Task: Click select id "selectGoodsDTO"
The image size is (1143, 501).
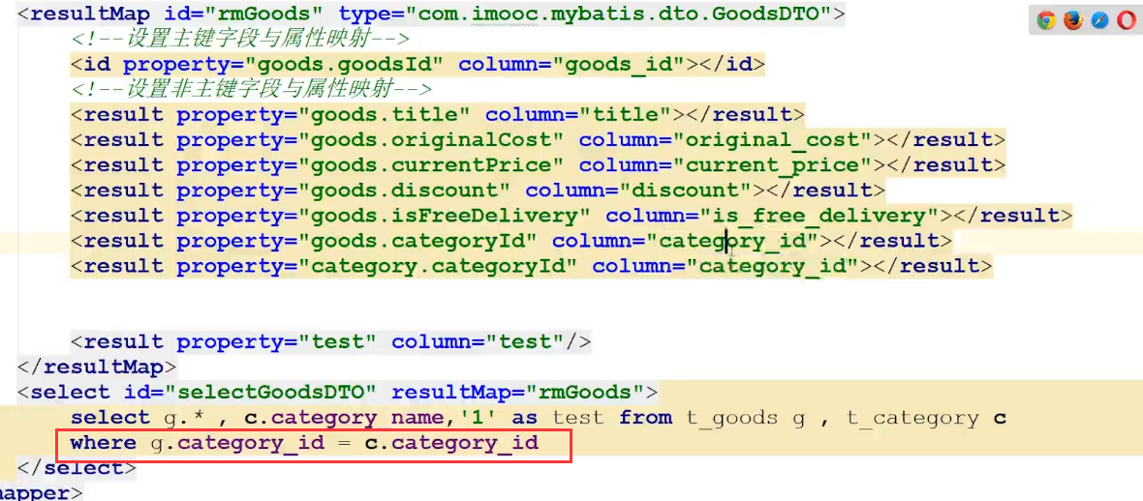Action: 250,393
